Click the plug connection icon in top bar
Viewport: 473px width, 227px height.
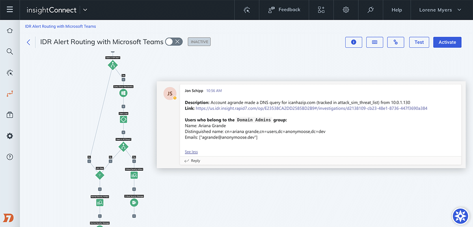click(x=370, y=10)
